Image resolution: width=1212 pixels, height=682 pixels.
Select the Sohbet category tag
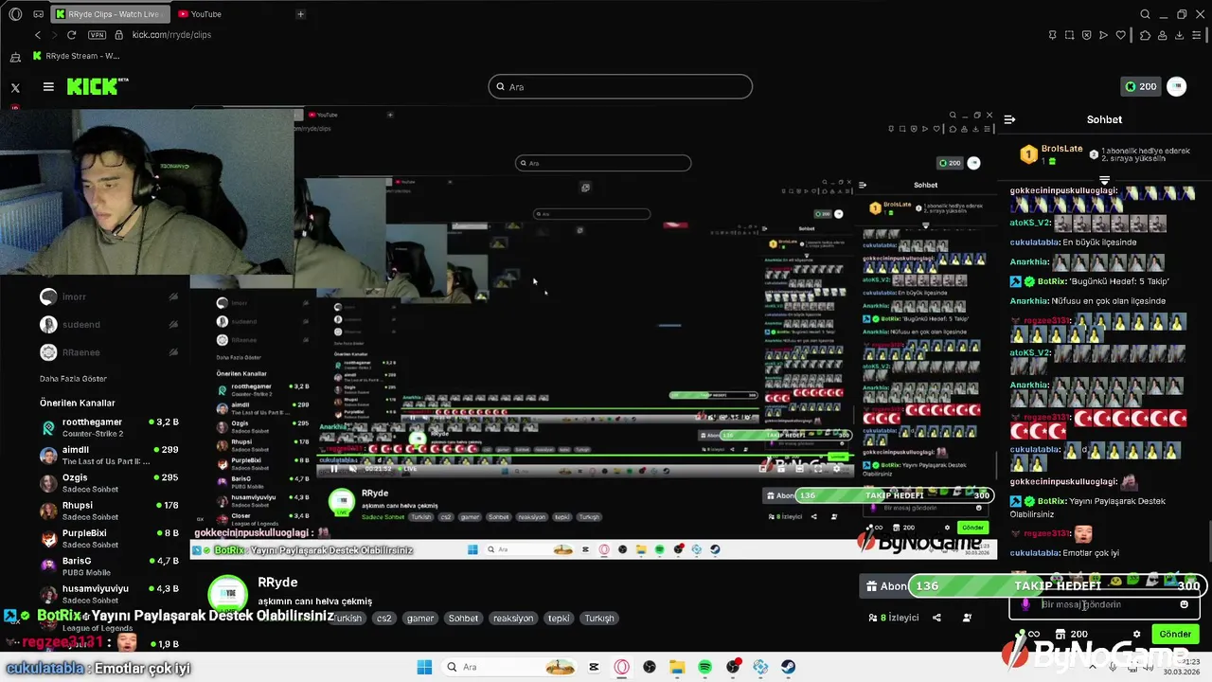point(463,619)
